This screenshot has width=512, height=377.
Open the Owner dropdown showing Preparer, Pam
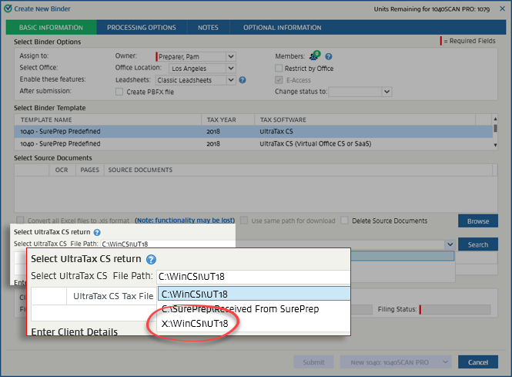(x=230, y=56)
